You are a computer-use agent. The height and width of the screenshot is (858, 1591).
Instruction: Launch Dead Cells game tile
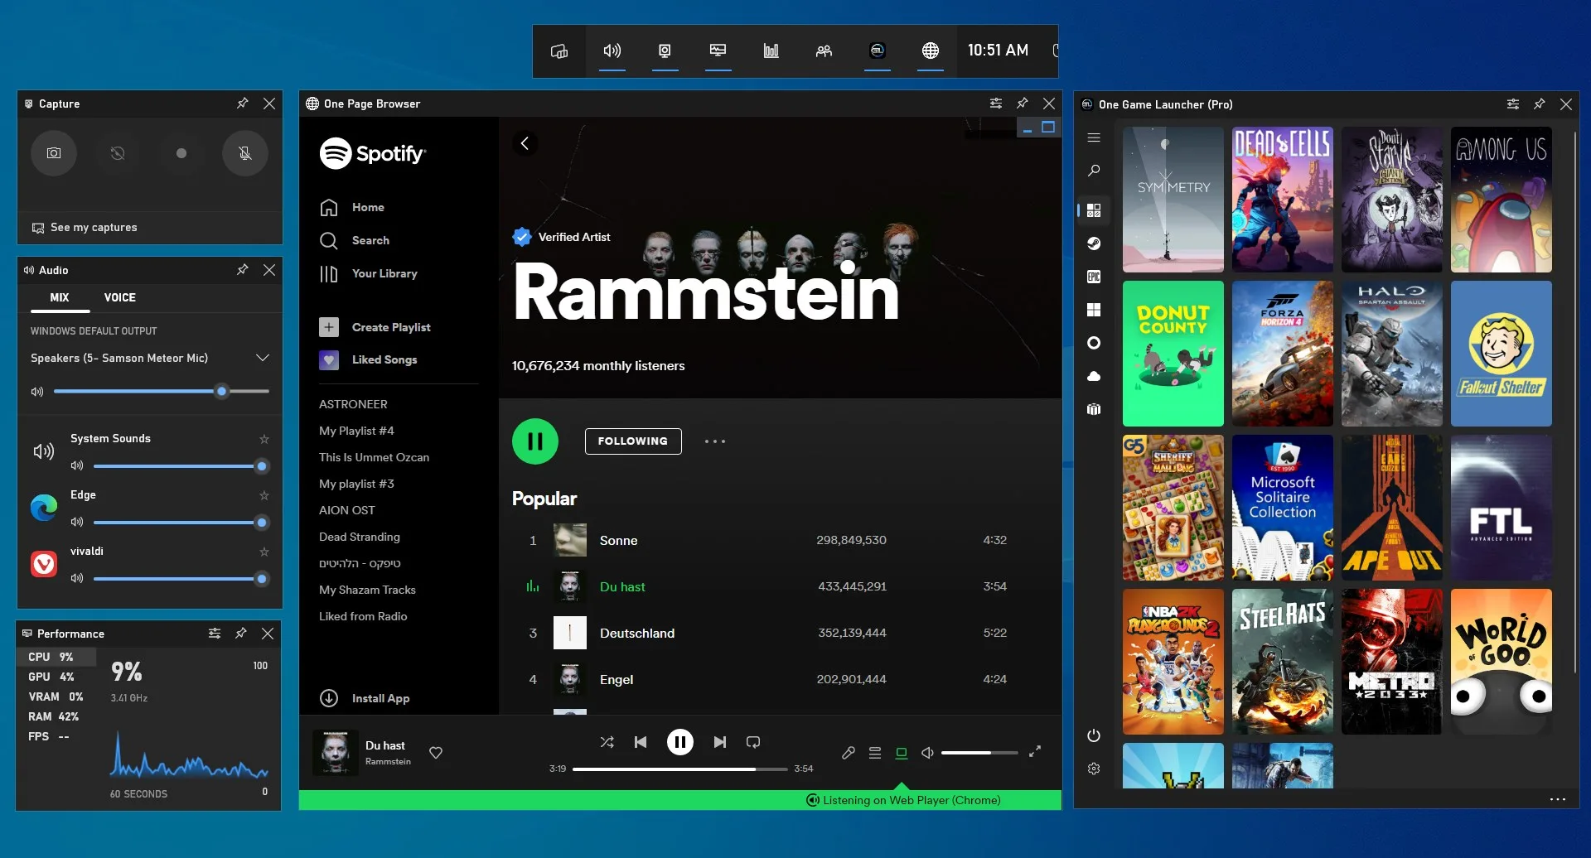tap(1283, 200)
